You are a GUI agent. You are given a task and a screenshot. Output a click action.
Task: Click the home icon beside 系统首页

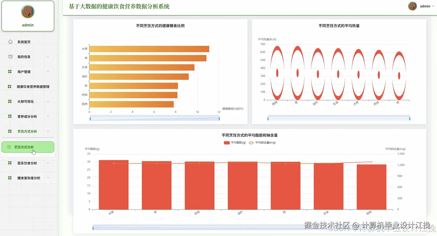(10, 42)
